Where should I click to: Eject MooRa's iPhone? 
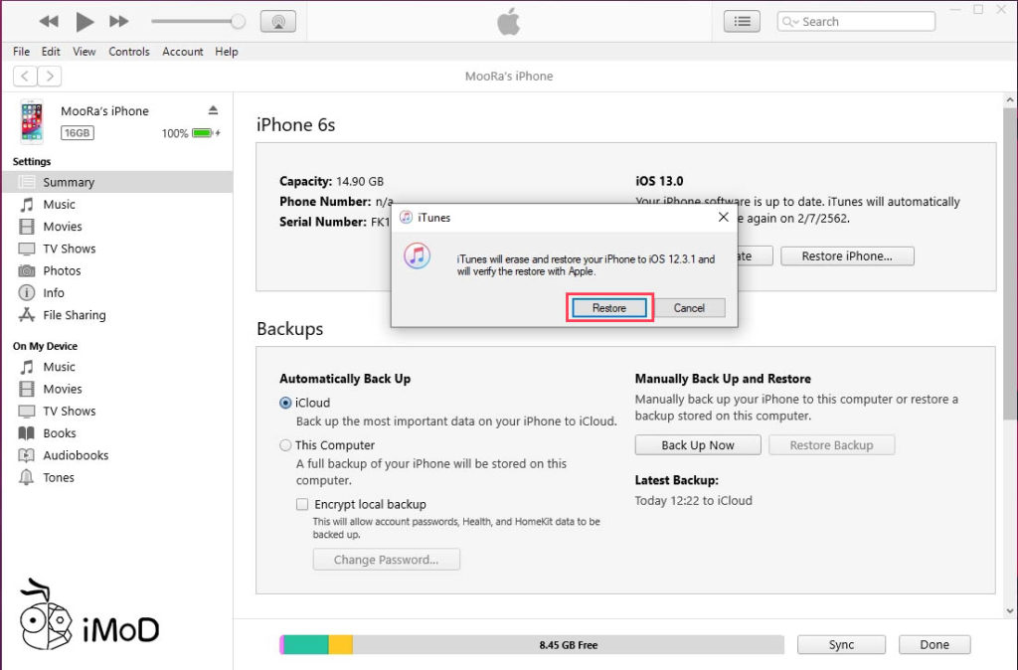point(213,109)
